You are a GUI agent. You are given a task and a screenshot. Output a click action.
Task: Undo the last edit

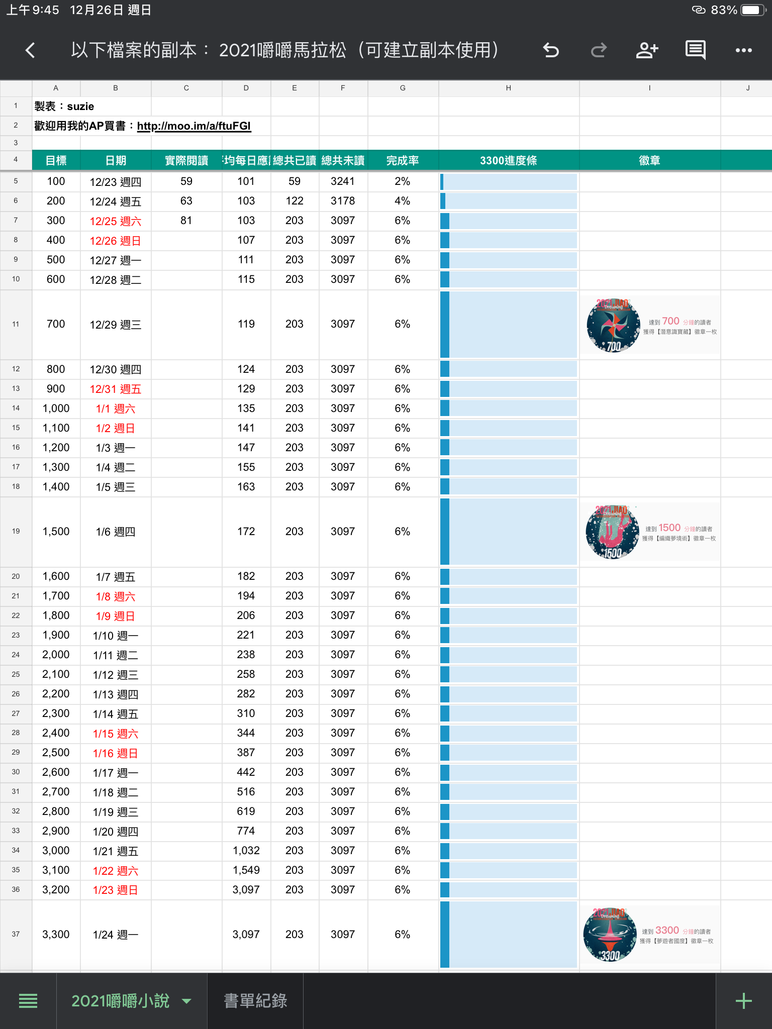tap(551, 50)
